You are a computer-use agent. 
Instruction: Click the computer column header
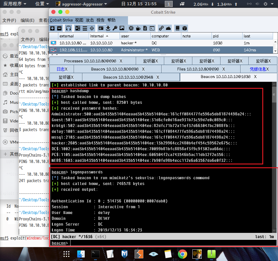[x=166, y=36]
